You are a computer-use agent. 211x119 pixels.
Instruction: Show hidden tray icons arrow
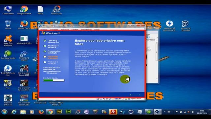tap(173, 112)
